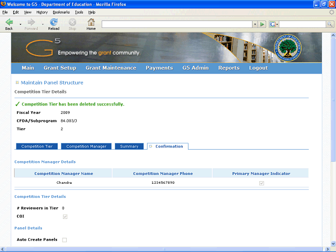Screen dimensions: 336x252
Task: Click the horizontal scrollbar left arrow
Action: coord(3,249)
